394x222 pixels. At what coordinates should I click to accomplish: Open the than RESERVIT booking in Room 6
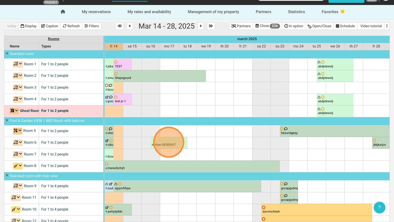point(169,143)
